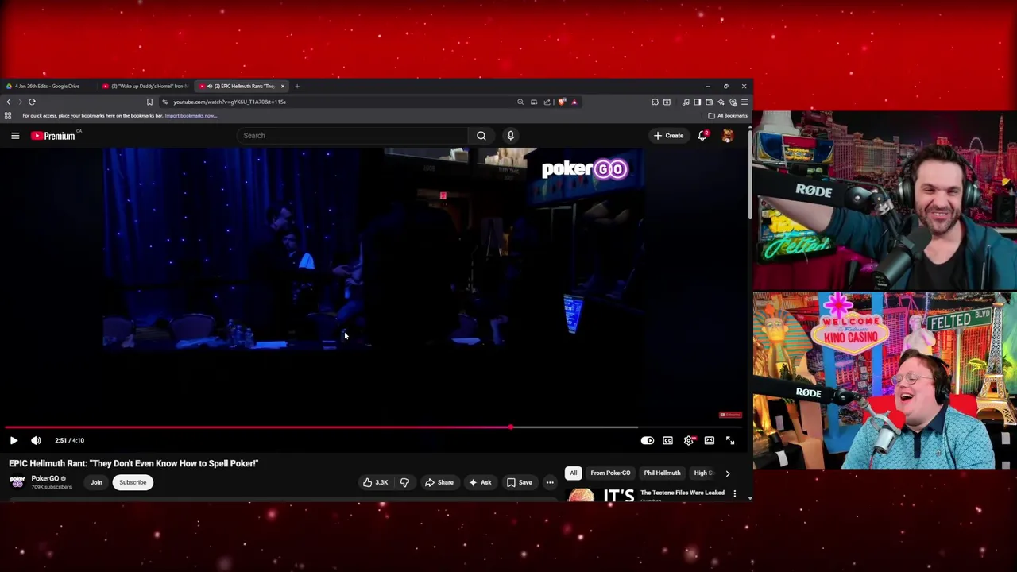The height and width of the screenshot is (572, 1017).
Task: Click the magnifier search button
Action: coord(481,136)
